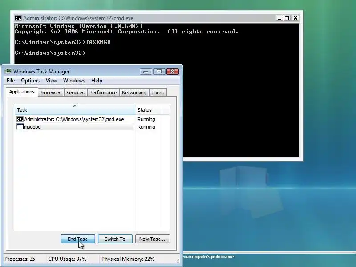The height and width of the screenshot is (267, 356).
Task: Click the End Task button
Action: click(77, 239)
